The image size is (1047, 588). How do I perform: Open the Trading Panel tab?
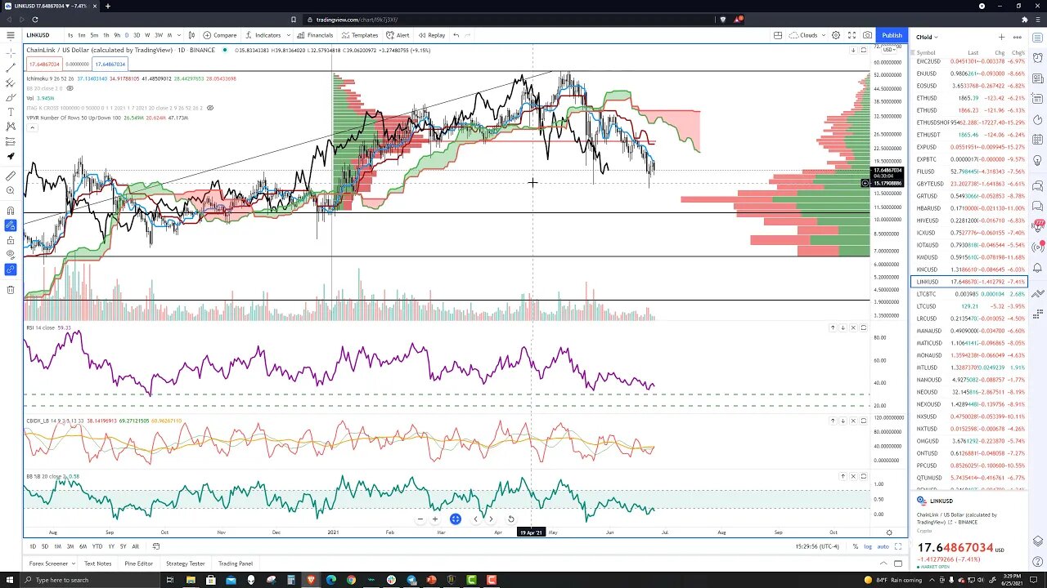tap(236, 563)
